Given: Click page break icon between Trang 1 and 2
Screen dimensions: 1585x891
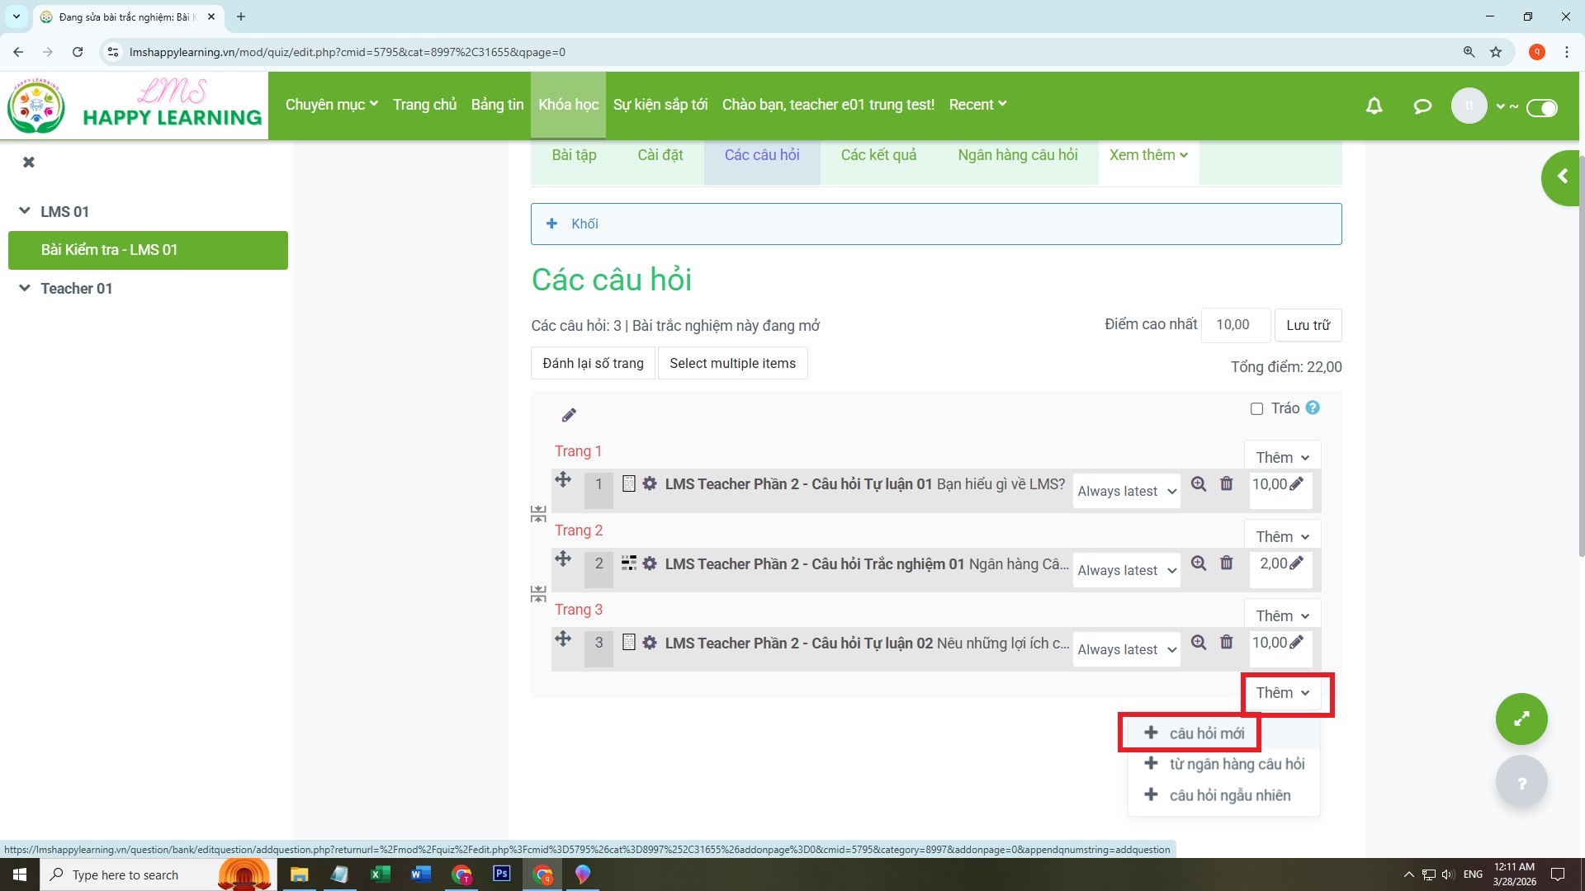Looking at the screenshot, I should [538, 515].
